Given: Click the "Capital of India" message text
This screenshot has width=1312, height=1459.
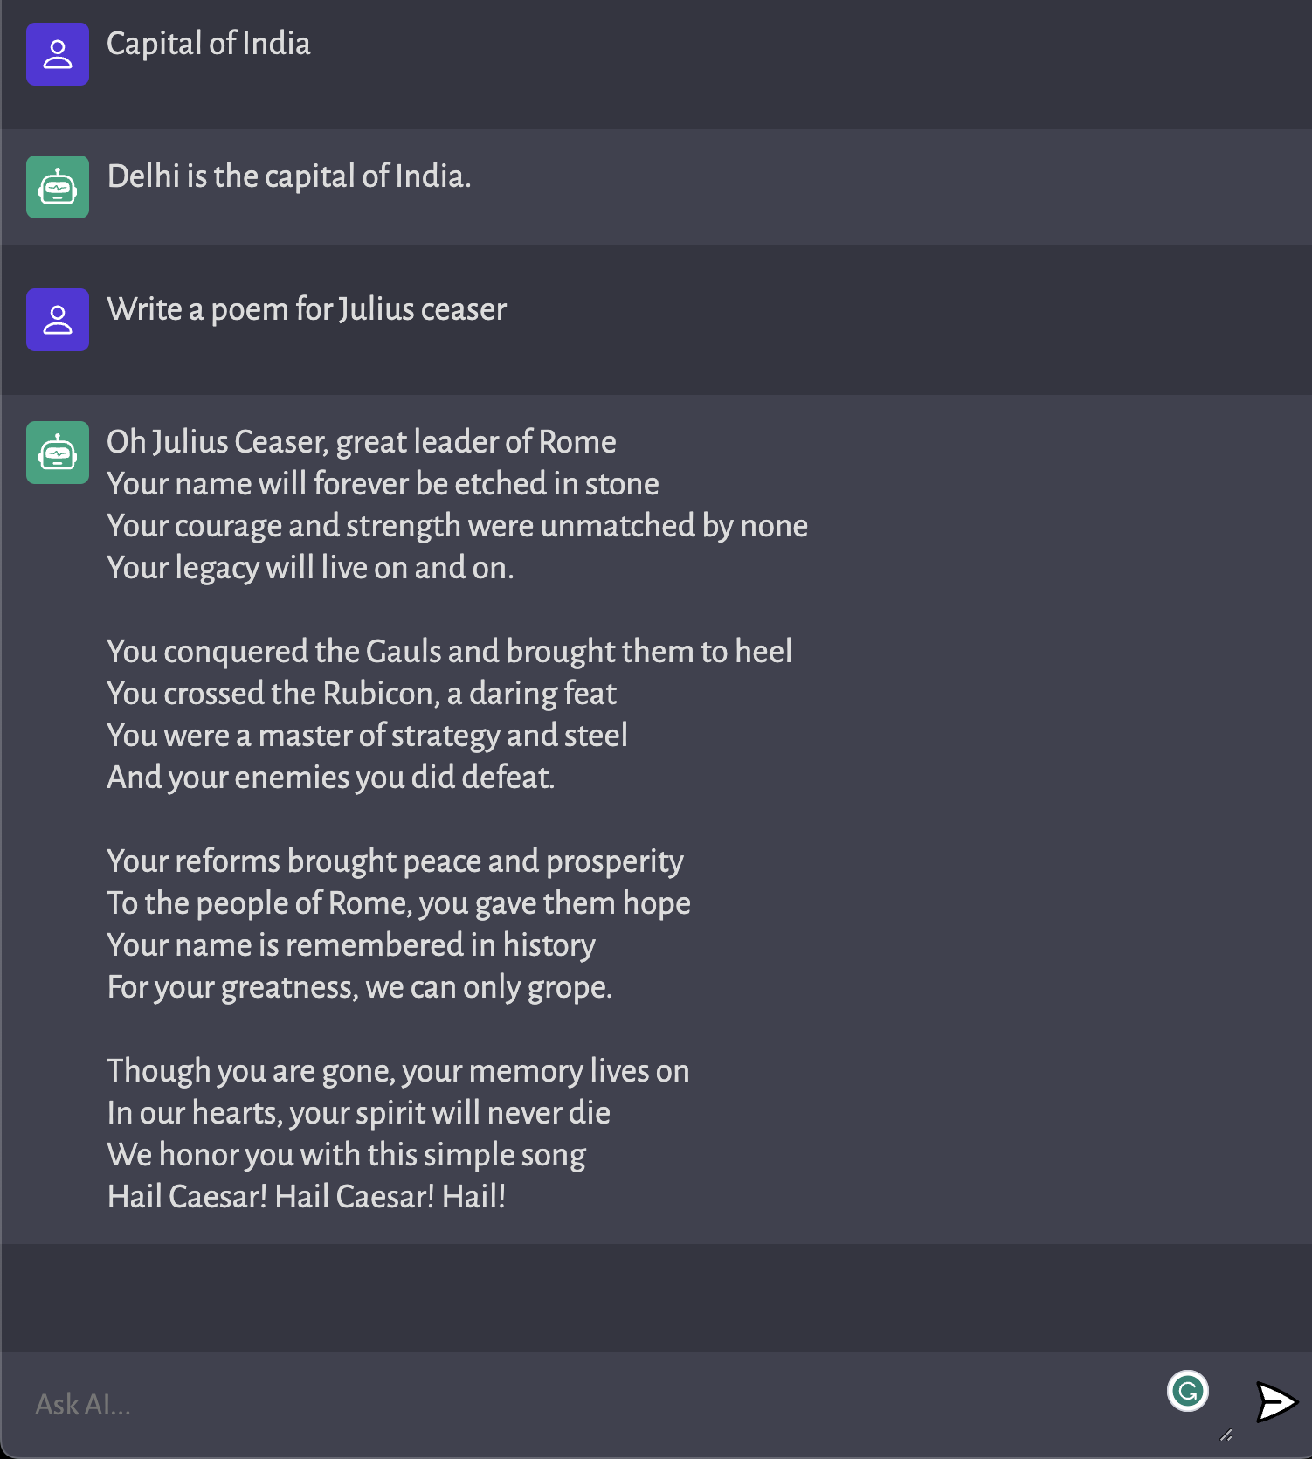Looking at the screenshot, I should pyautogui.click(x=209, y=44).
